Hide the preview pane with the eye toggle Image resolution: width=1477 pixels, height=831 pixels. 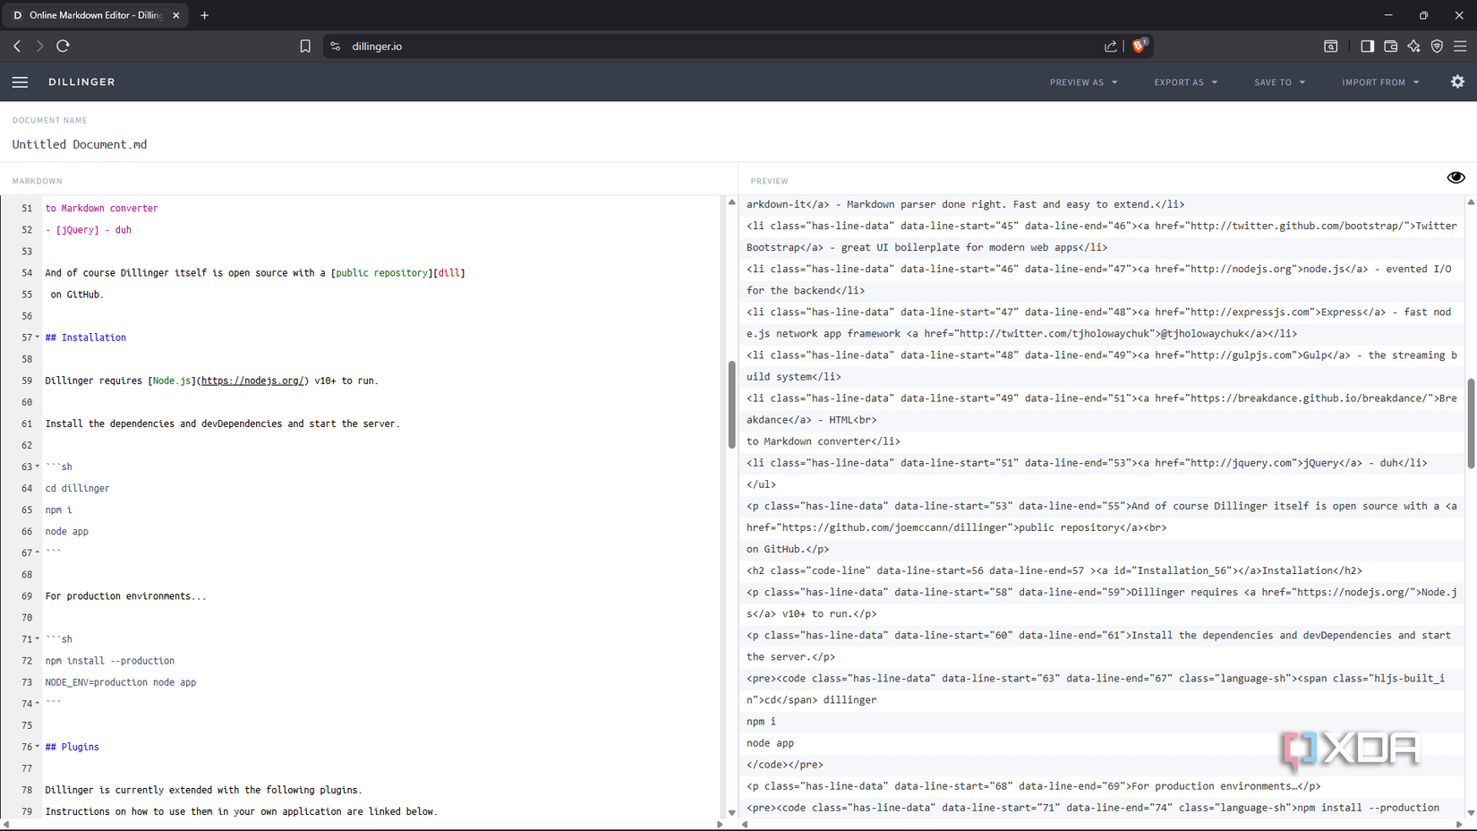[1456, 177]
